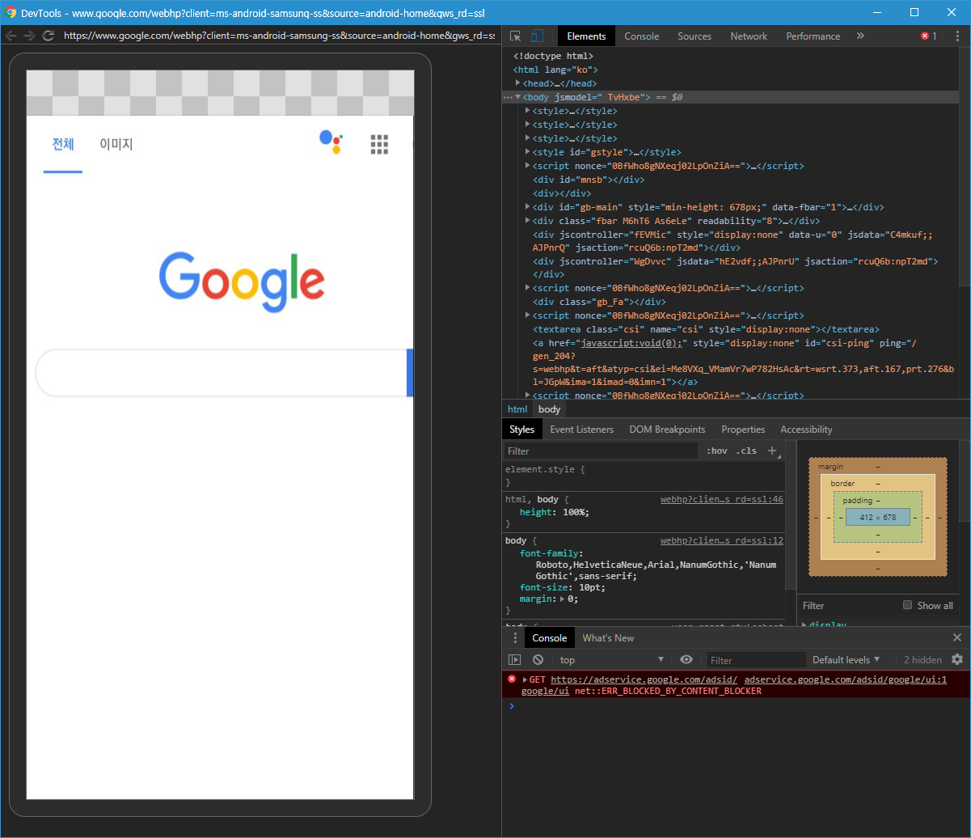The image size is (971, 838).
Task: Enable the Show all checkbox
Action: pyautogui.click(x=907, y=605)
